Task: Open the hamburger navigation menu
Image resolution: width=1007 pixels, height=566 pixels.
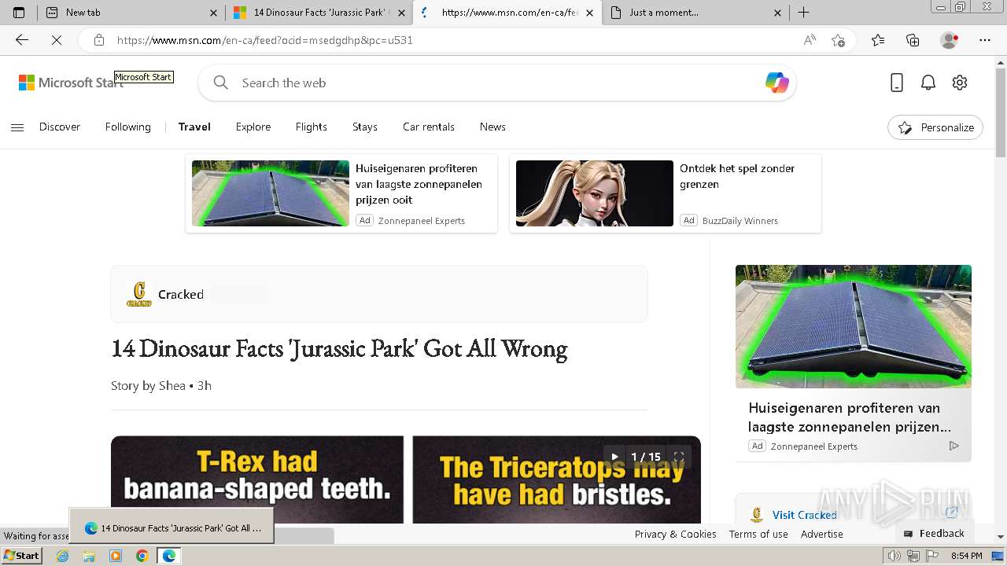Action: [17, 127]
